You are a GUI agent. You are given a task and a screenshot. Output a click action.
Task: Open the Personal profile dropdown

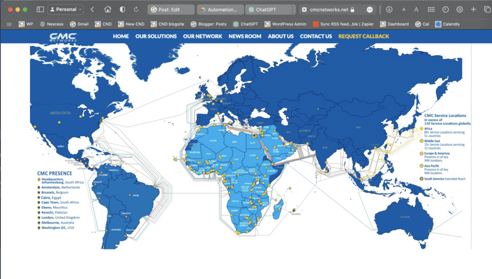[66, 10]
